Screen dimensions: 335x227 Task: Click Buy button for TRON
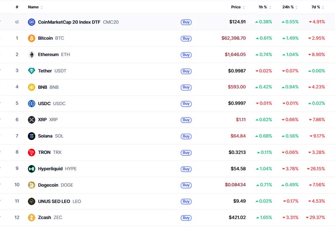point(186,153)
